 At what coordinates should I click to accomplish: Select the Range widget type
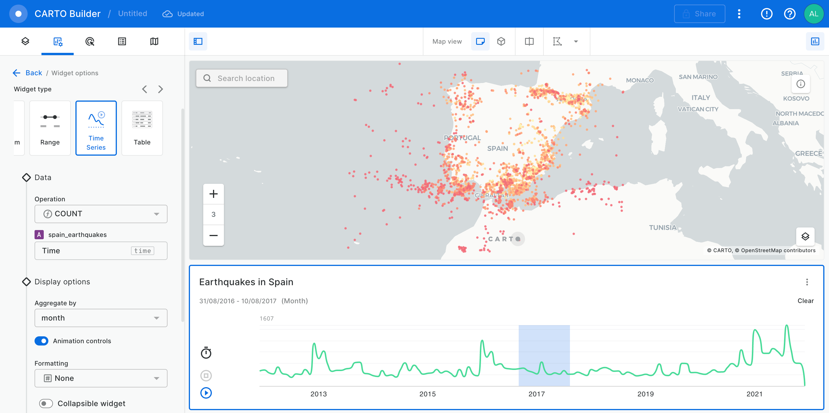(x=50, y=128)
